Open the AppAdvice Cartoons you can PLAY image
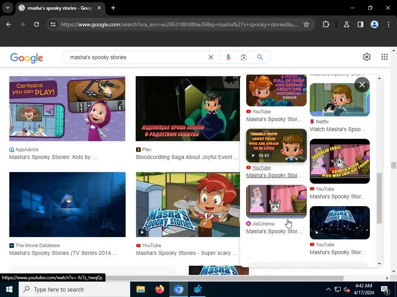This screenshot has width=397, height=297. coord(67,109)
